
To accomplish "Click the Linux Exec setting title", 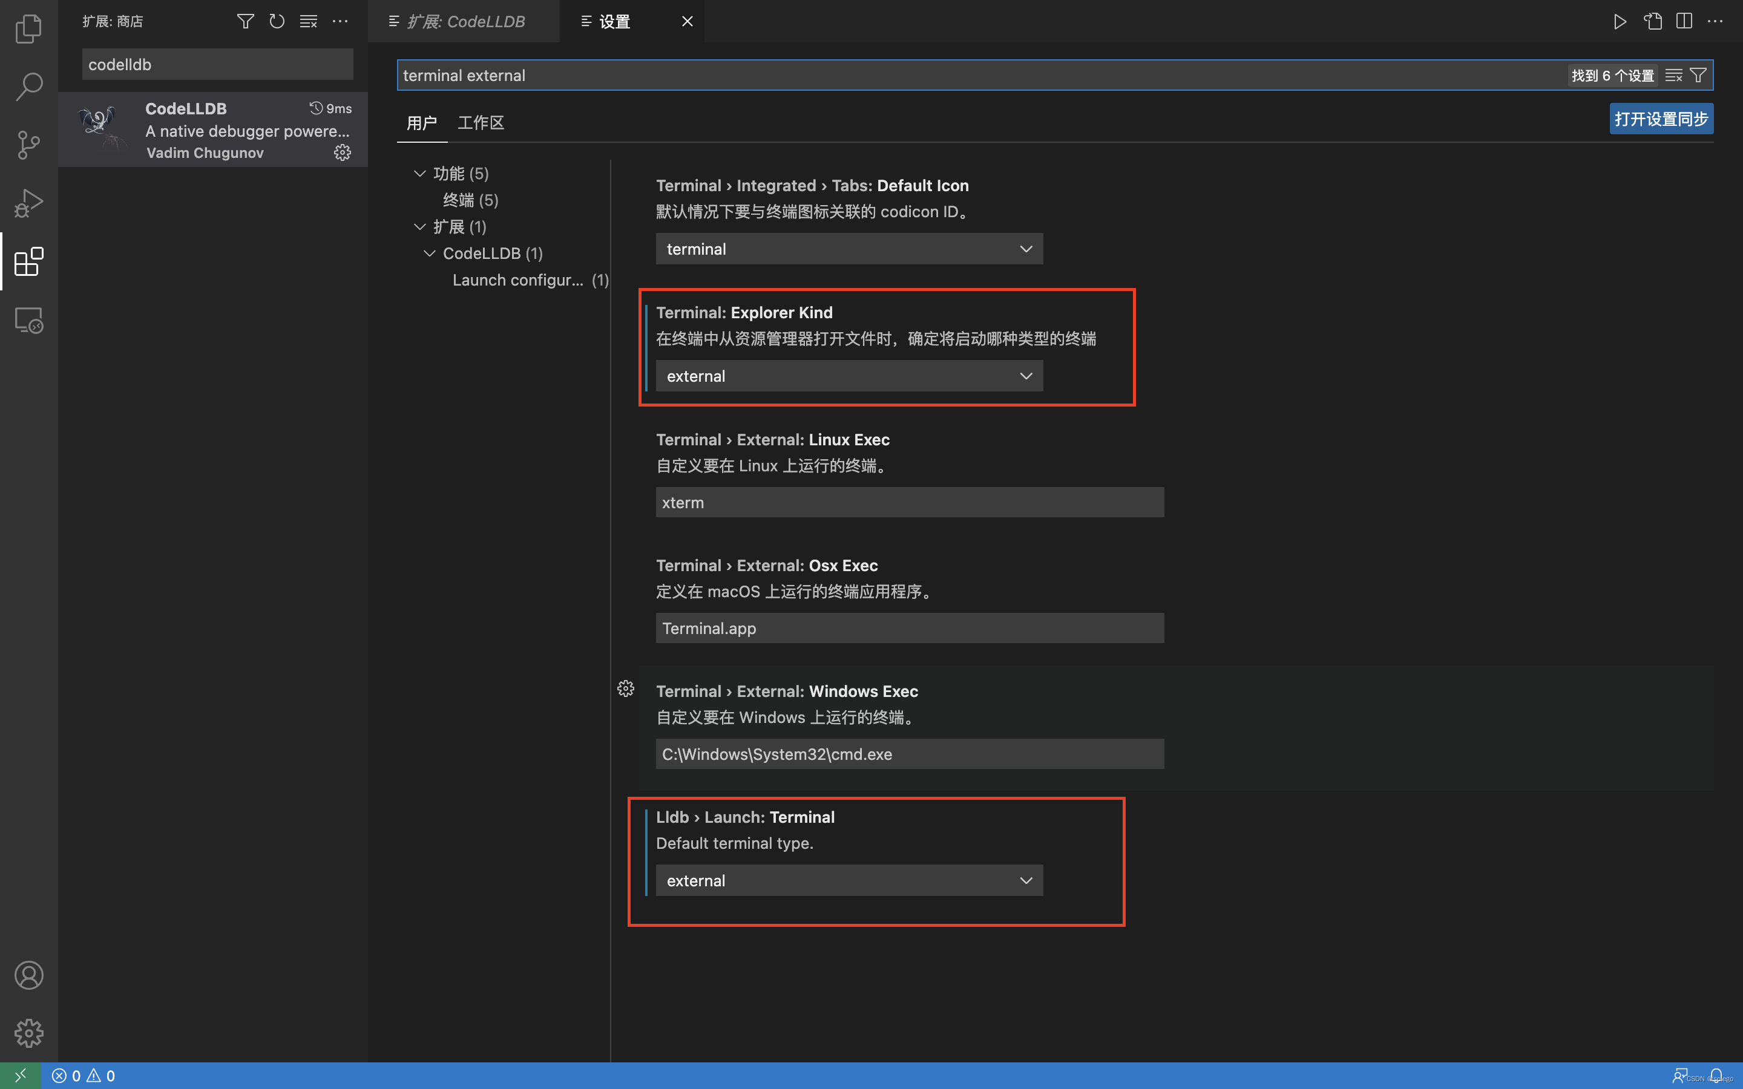I will (x=773, y=439).
